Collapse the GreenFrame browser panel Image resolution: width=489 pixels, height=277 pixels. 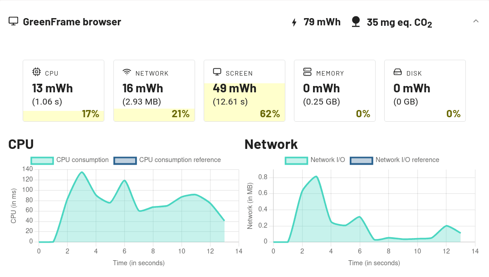click(476, 21)
